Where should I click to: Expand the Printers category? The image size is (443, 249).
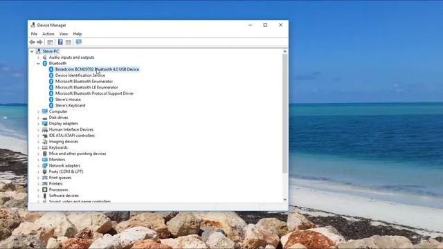click(x=38, y=184)
